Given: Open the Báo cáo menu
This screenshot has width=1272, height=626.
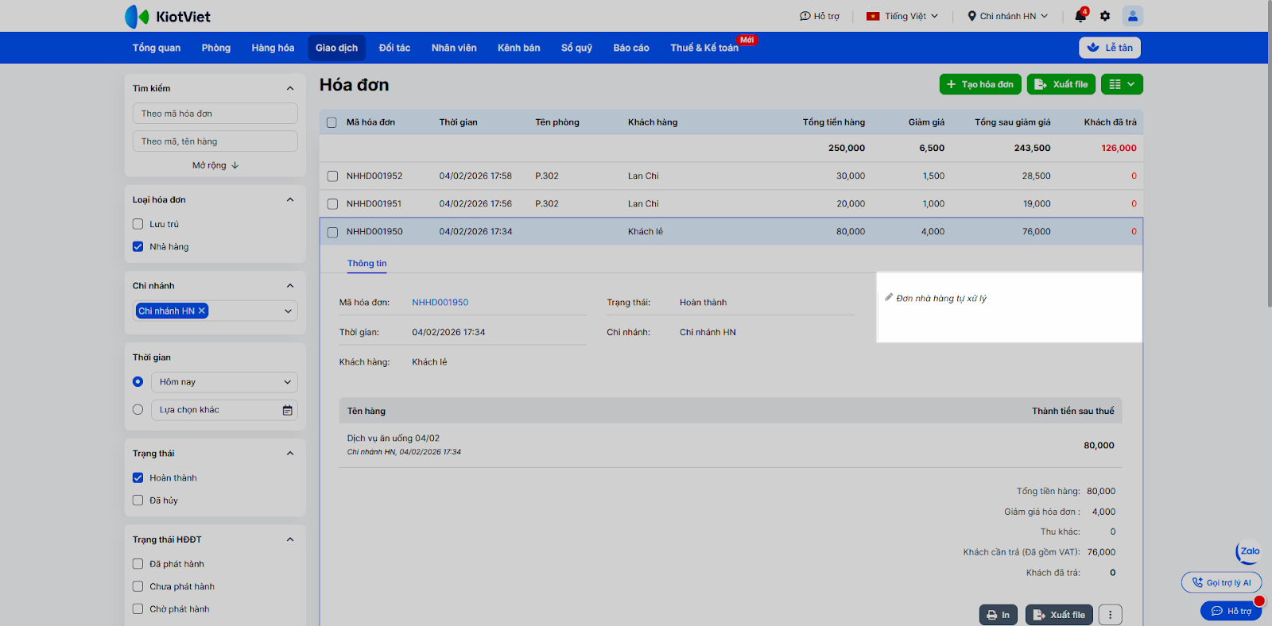Looking at the screenshot, I should pos(631,48).
